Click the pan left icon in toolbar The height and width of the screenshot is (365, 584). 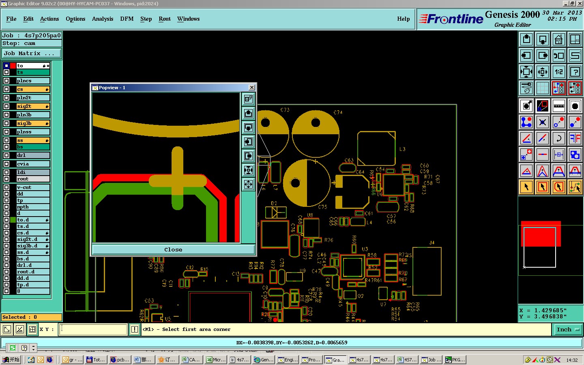[526, 56]
